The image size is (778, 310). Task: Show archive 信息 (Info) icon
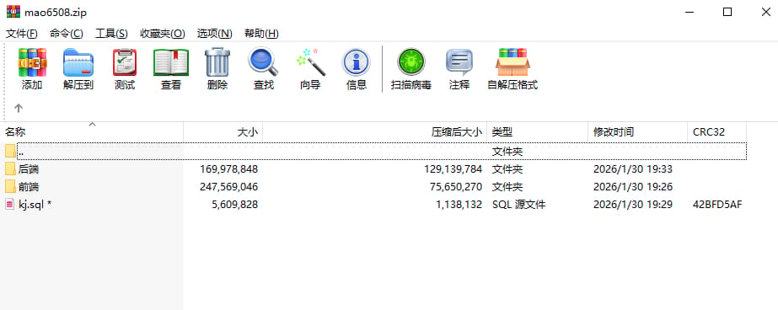click(x=357, y=62)
